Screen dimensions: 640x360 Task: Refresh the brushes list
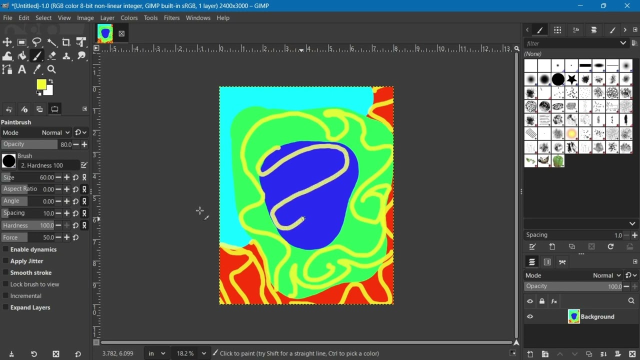[x=610, y=247]
